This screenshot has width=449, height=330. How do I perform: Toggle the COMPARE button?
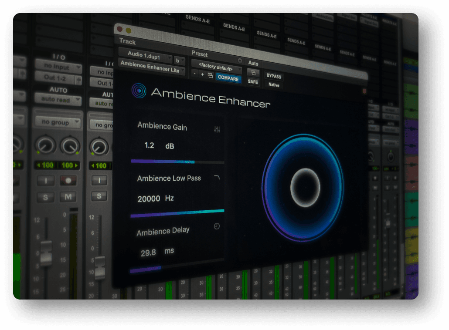point(228,78)
